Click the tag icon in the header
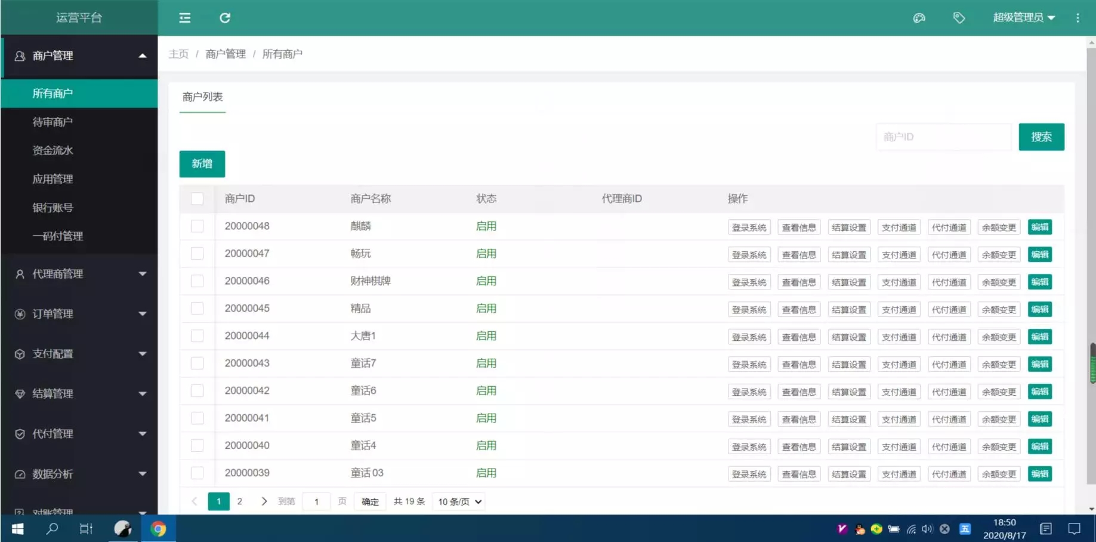 click(x=959, y=18)
